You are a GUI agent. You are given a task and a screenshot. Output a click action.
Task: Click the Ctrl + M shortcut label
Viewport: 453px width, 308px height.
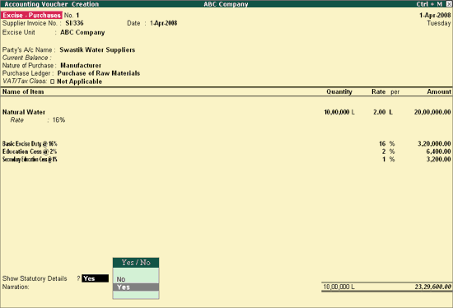point(429,4)
